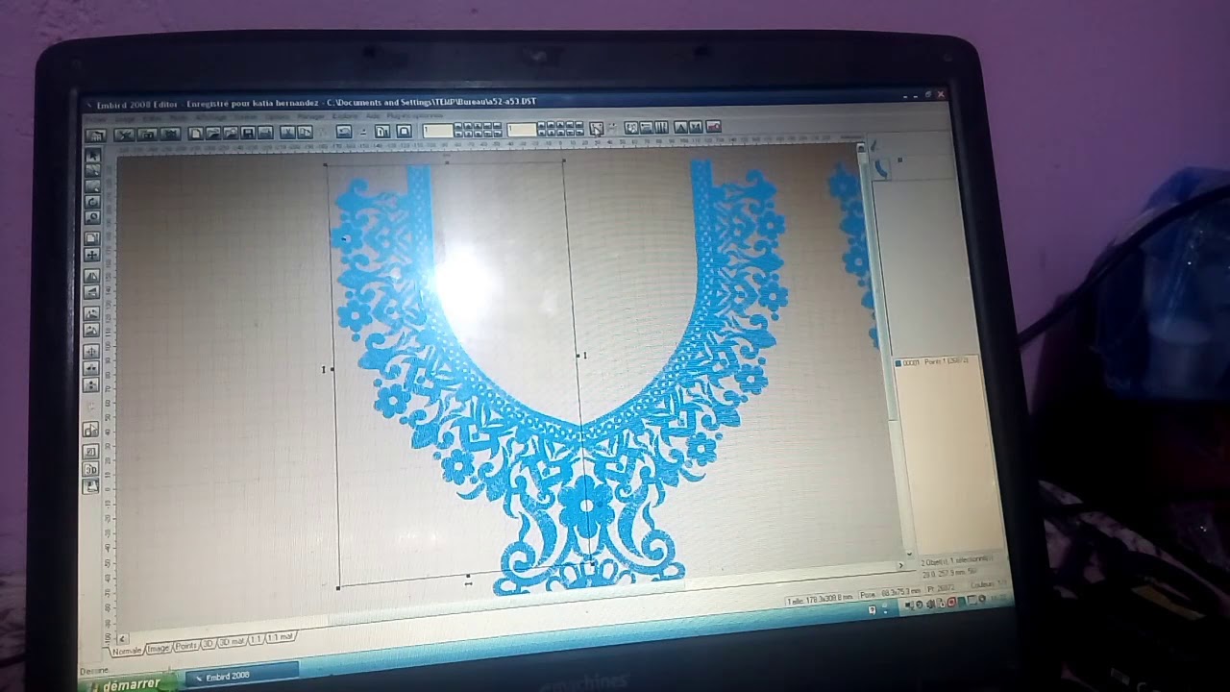Click the '2 Objet(s), 1 sélectionné(s)' status text
Image resolution: width=1230 pixels, height=692 pixels.
[956, 560]
